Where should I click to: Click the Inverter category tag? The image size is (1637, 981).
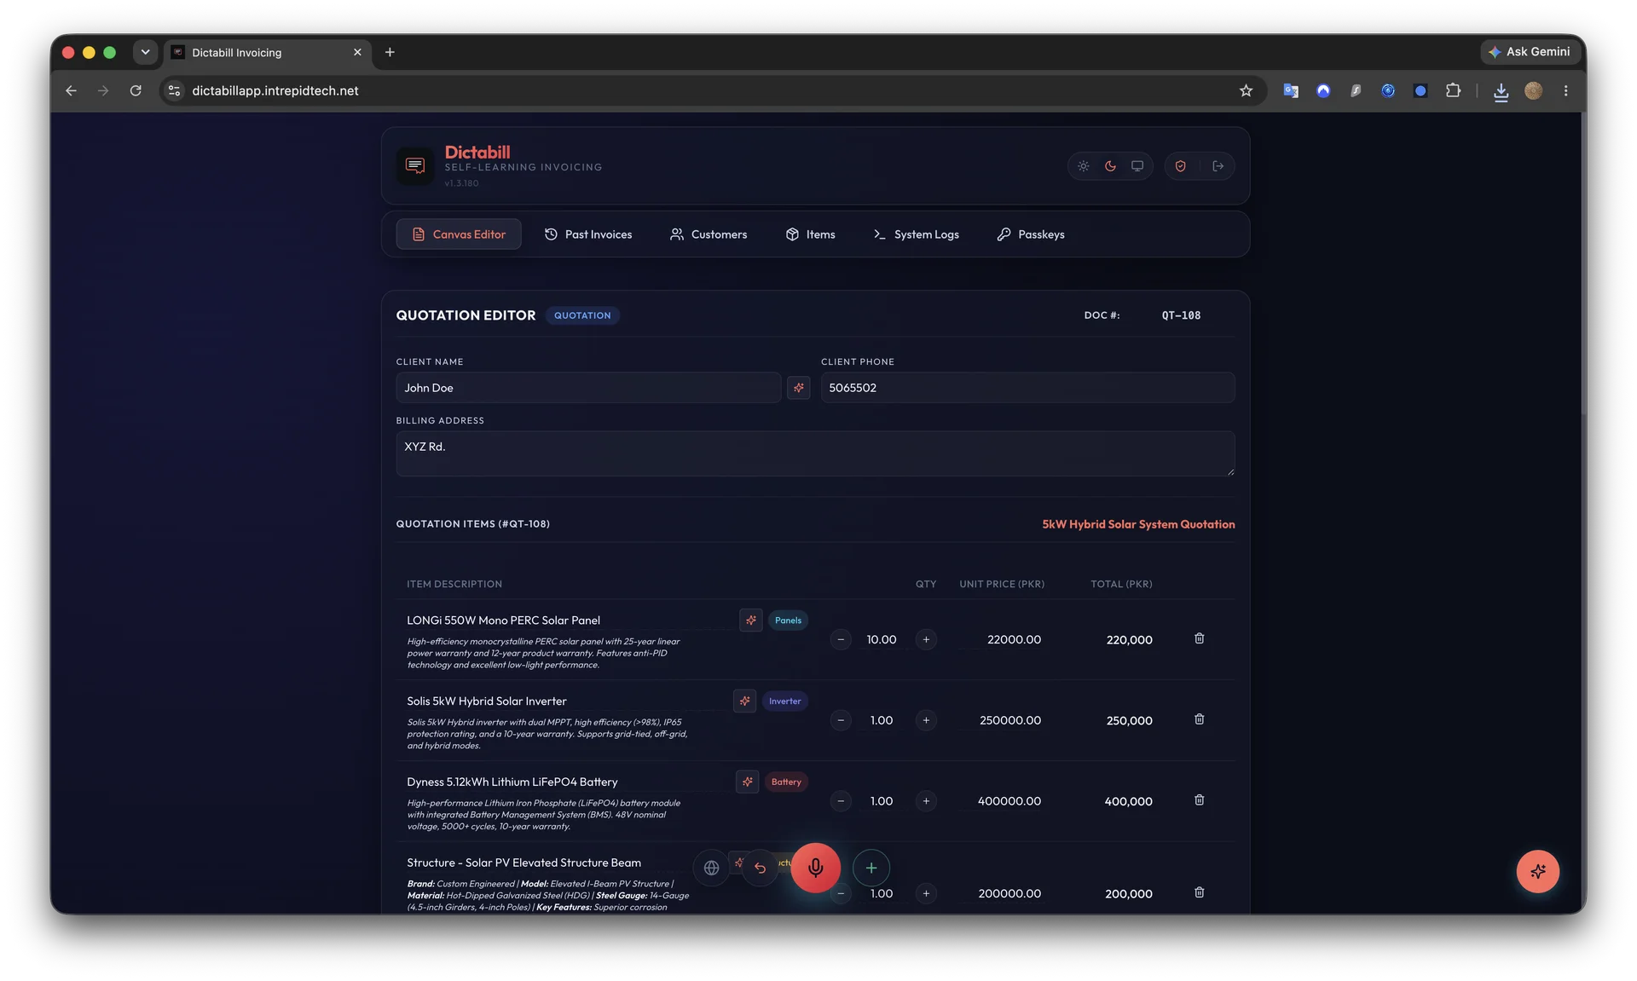[784, 701]
